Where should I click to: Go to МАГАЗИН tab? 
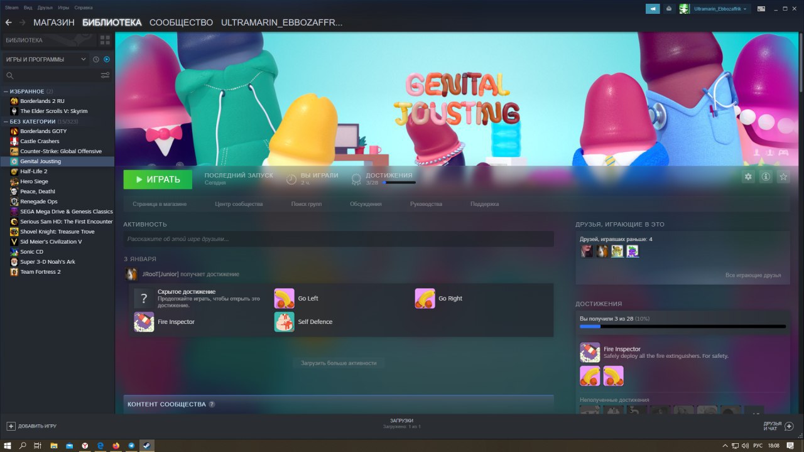coord(54,23)
